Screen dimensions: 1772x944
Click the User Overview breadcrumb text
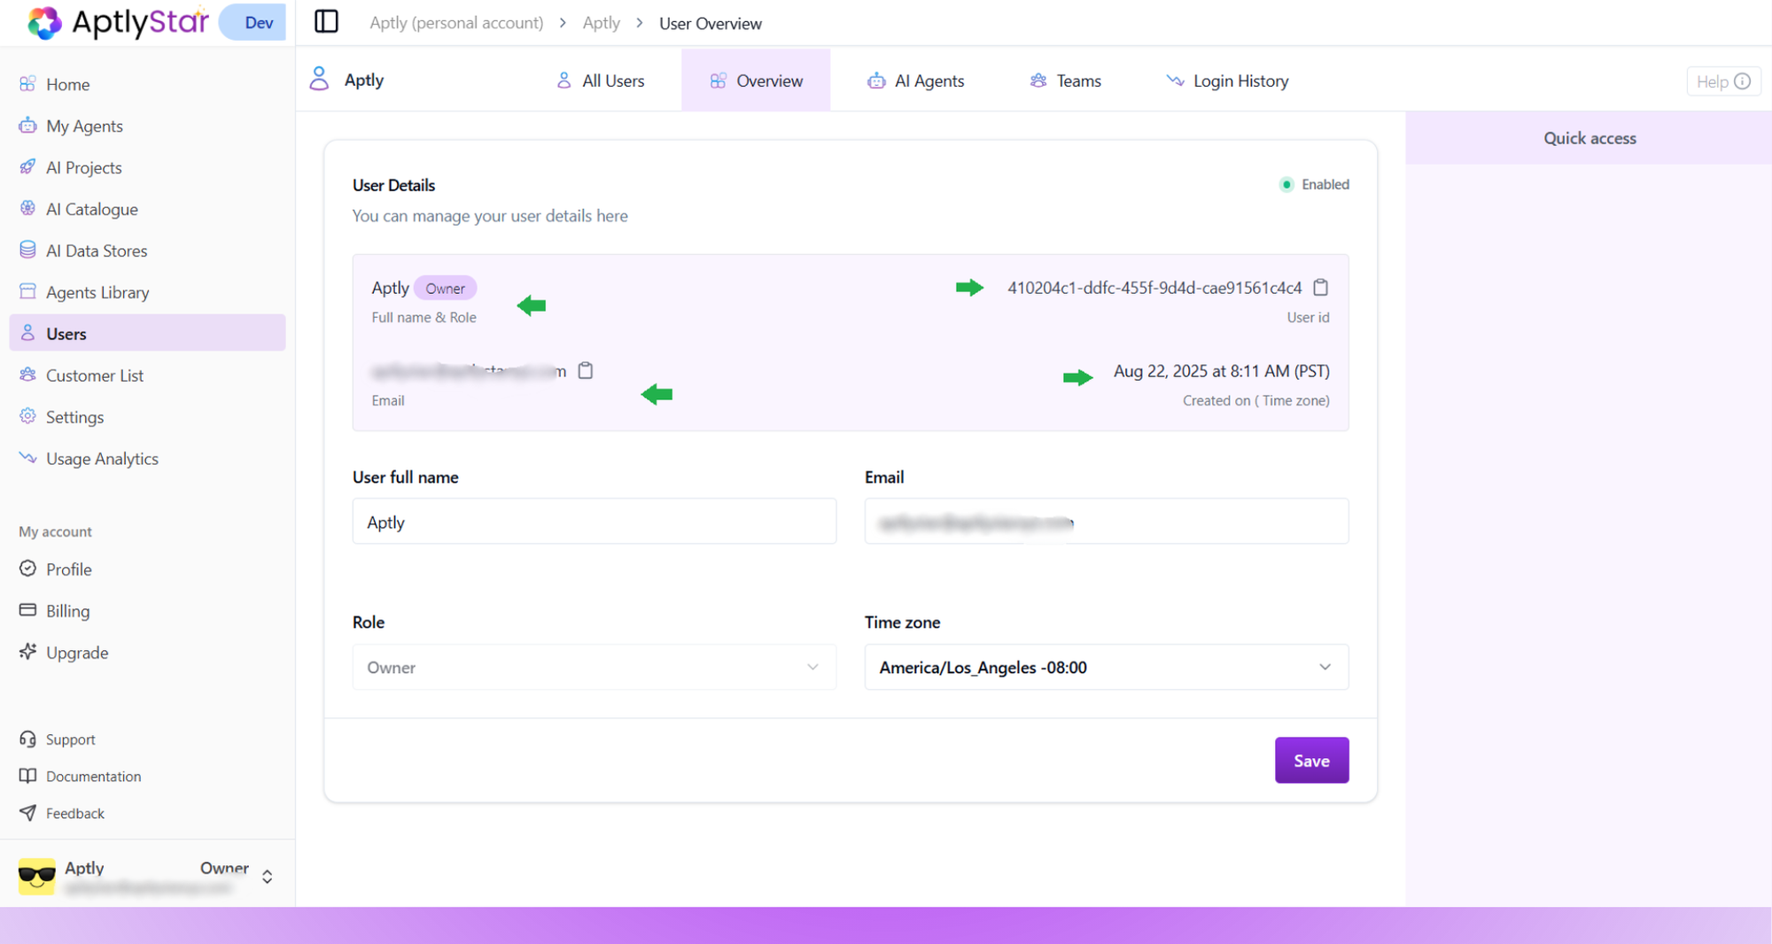[711, 23]
